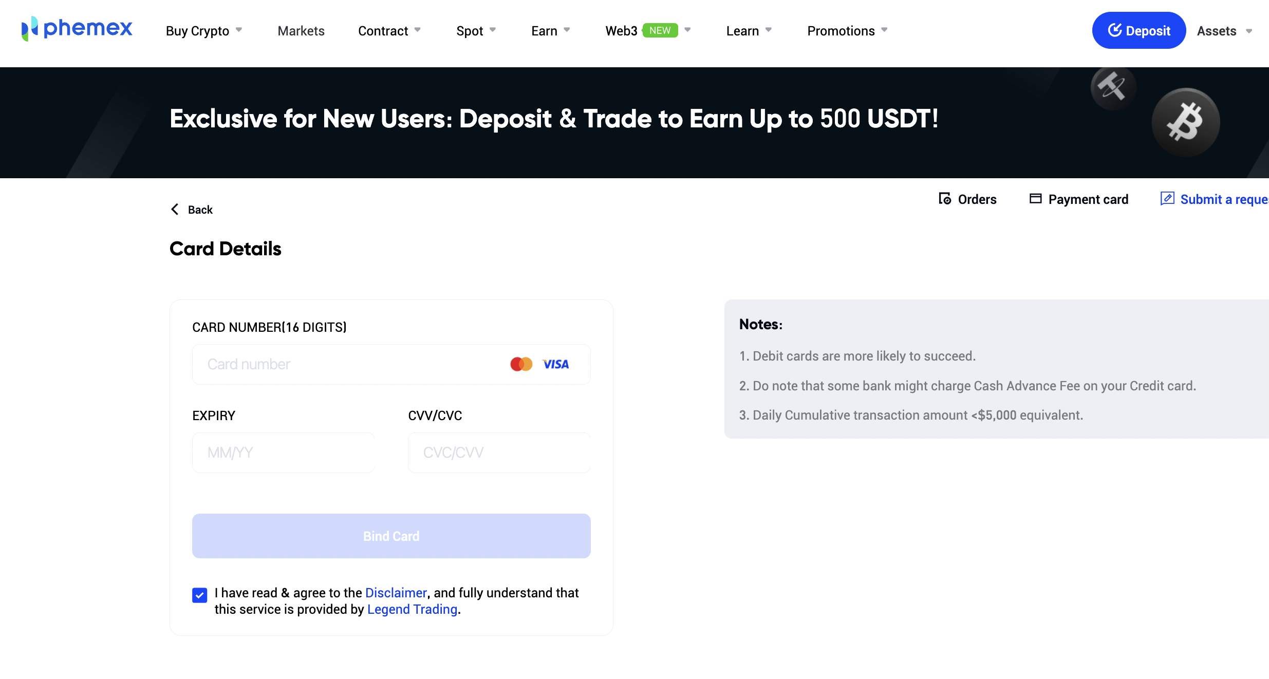Click the VISA logo in card field

point(555,364)
